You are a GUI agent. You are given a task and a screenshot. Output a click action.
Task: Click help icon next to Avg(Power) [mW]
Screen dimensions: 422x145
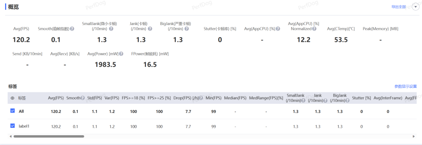coord(122,54)
